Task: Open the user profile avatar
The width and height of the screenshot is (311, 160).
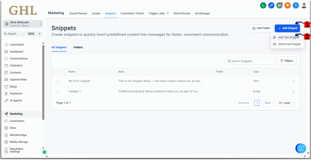Action: coord(304,5)
